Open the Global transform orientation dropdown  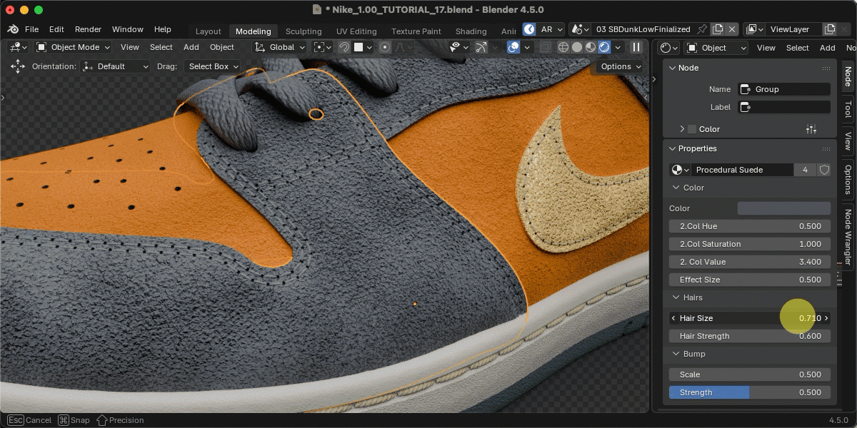(x=281, y=47)
